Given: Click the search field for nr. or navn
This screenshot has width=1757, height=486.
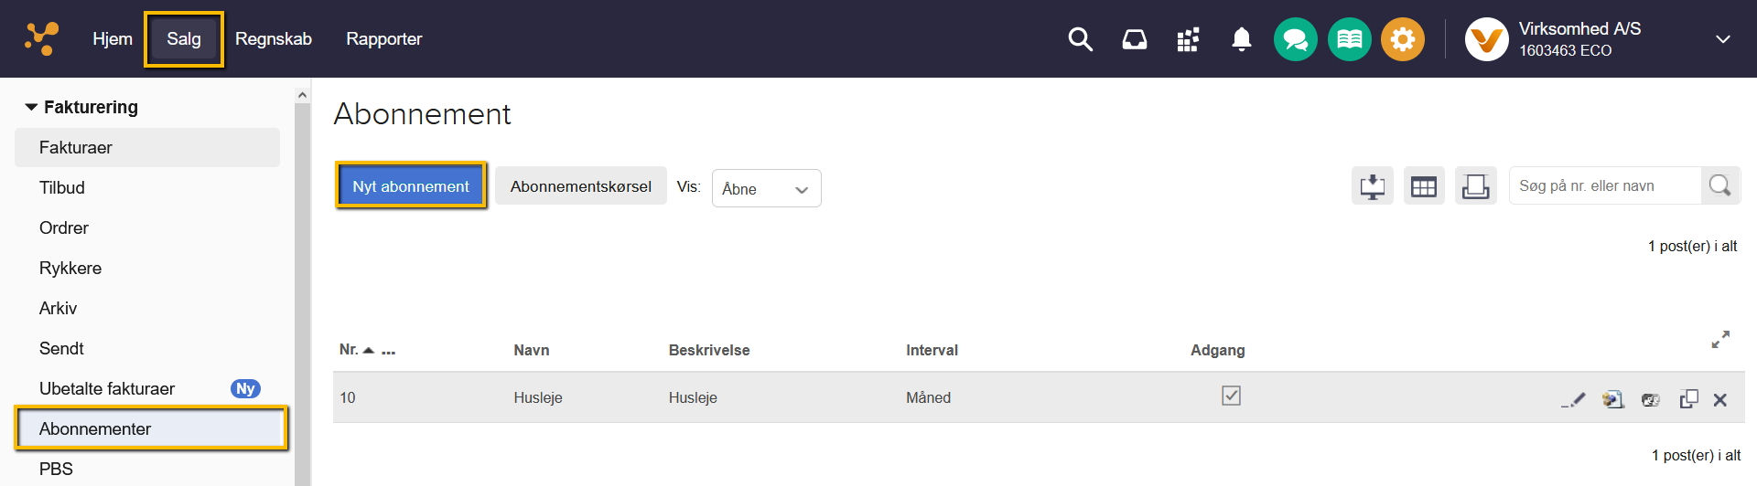Looking at the screenshot, I should (1605, 186).
